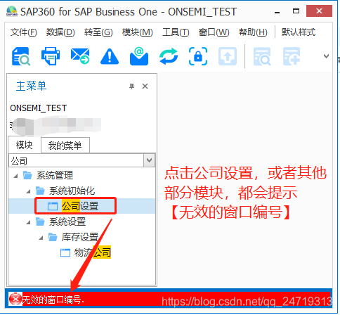Click the ONSEMI_TEST company name label
Screen dimensions: 340x315
point(39,108)
